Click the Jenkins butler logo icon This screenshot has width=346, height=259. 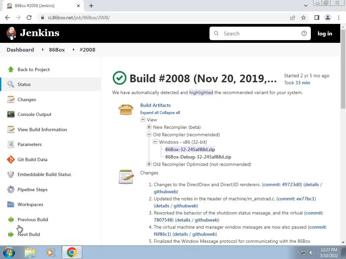[x=11, y=33]
